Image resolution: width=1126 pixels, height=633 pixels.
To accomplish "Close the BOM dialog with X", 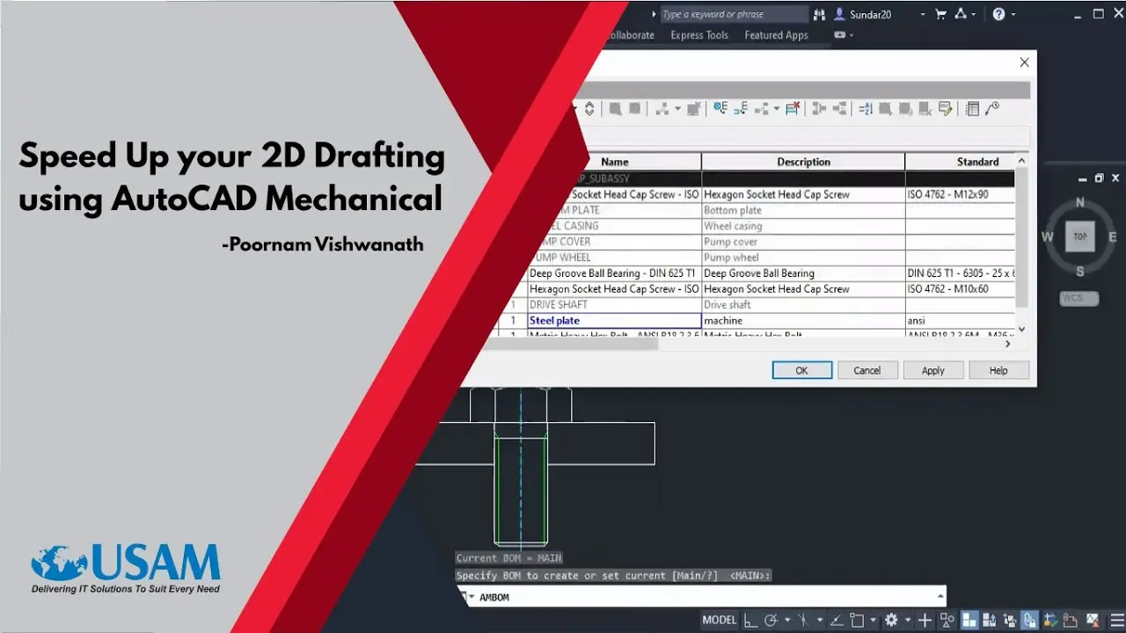I will click(x=1024, y=62).
